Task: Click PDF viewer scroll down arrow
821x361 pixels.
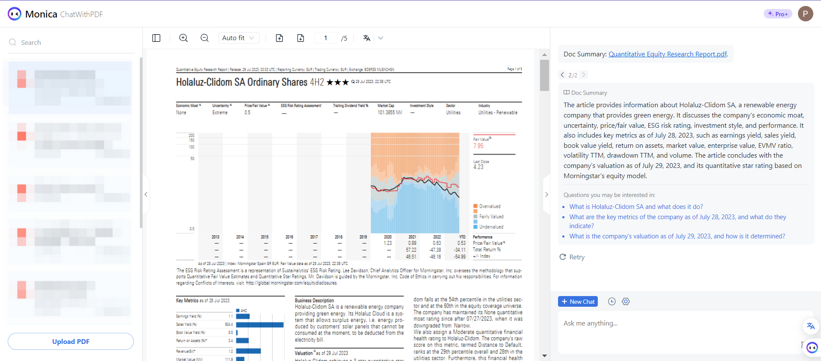Action: point(544,355)
